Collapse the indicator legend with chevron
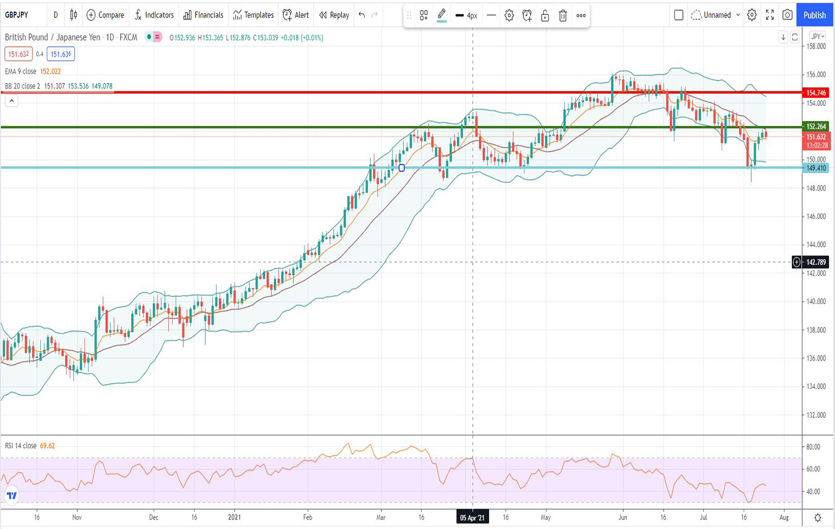Viewport: 835px width, 529px height. click(x=11, y=101)
